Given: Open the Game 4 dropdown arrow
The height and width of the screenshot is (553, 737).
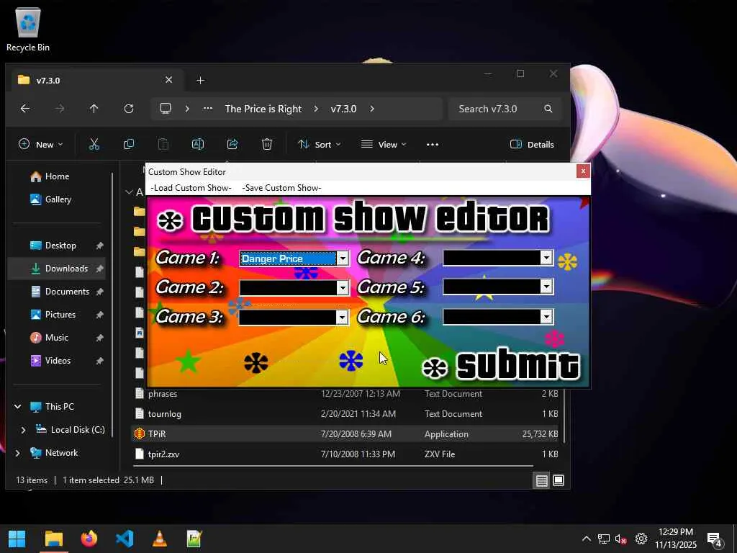Looking at the screenshot, I should 546,257.
